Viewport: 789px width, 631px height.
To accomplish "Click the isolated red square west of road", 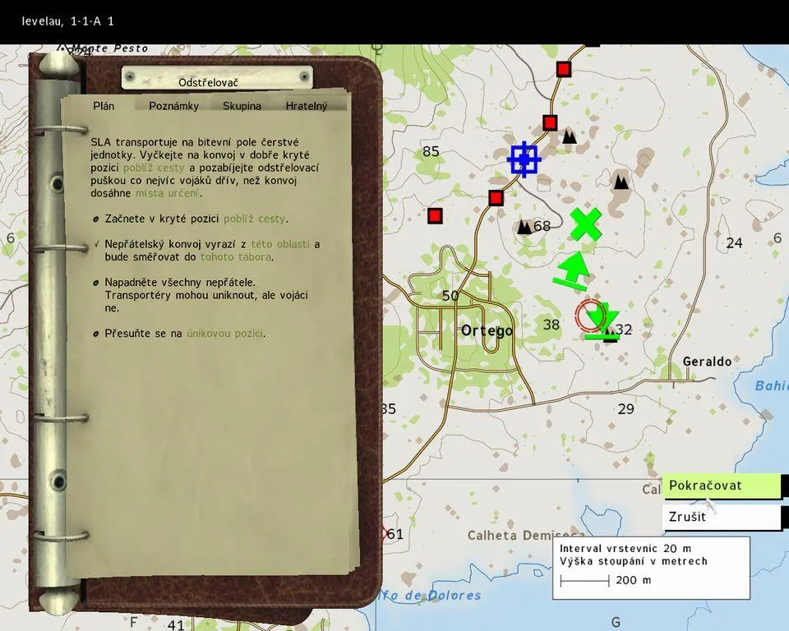I will 435,215.
